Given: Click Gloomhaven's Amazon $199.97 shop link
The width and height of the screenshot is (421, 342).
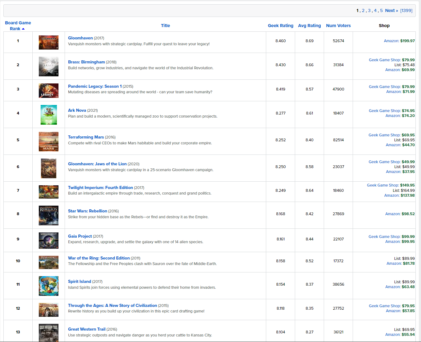Looking at the screenshot, I should coord(399,41).
